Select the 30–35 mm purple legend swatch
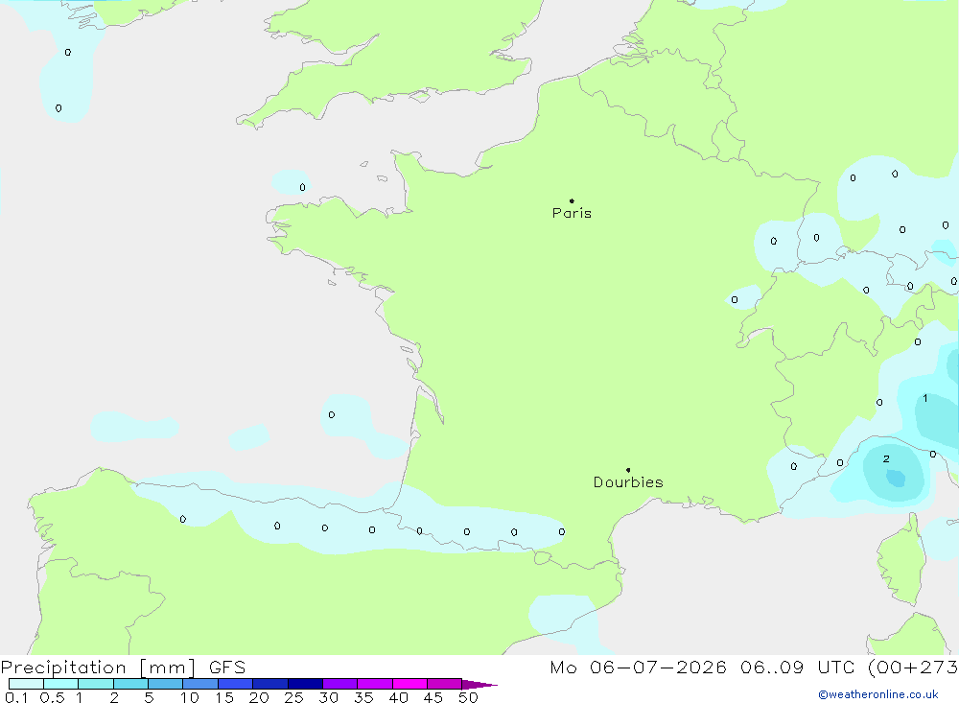The width and height of the screenshot is (959, 703). pos(340,684)
